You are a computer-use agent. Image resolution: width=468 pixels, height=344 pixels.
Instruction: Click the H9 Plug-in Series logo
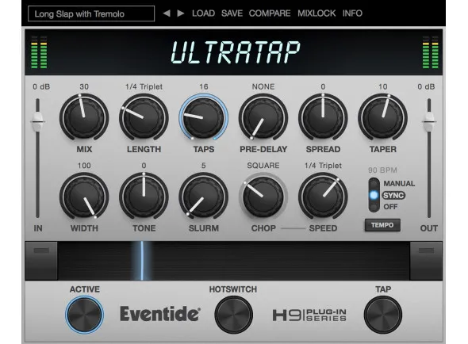click(x=309, y=315)
